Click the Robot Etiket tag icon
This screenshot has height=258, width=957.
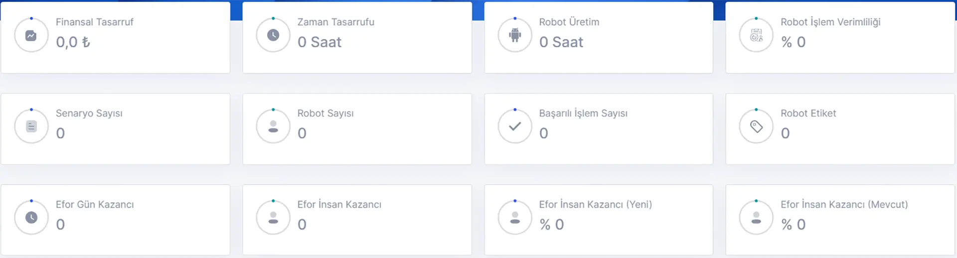pos(756,127)
